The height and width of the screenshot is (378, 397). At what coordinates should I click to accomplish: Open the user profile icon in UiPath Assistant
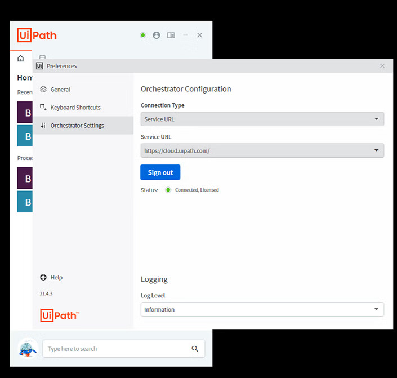click(x=157, y=35)
